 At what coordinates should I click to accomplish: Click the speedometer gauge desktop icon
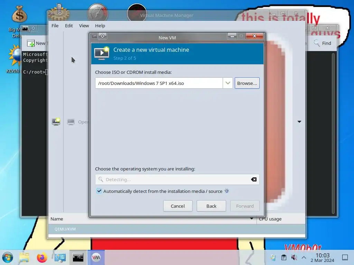coord(97,12)
